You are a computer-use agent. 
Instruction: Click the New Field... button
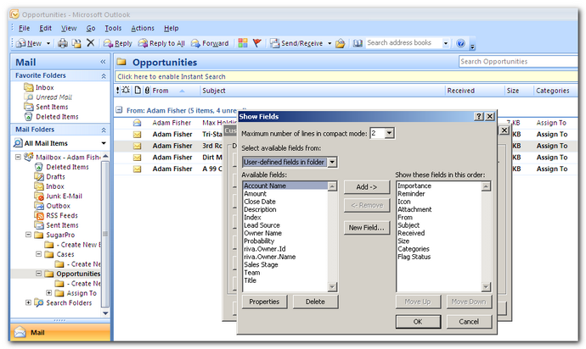[367, 228]
